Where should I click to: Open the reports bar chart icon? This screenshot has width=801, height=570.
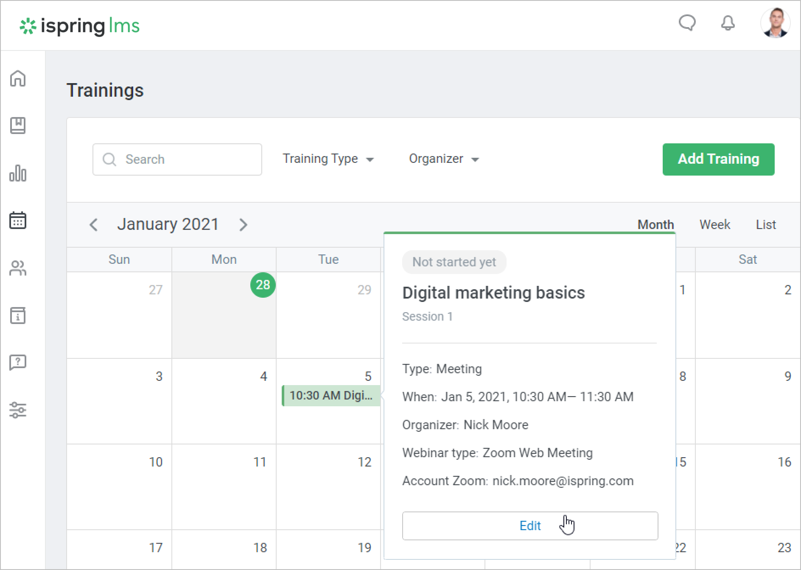[18, 173]
